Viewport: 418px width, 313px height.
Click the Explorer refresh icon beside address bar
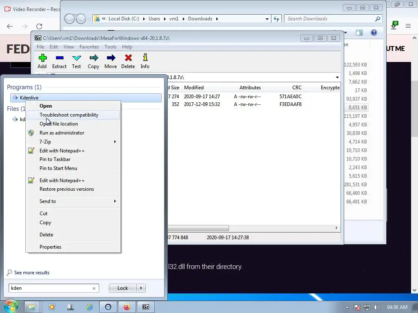pyautogui.click(x=276, y=19)
